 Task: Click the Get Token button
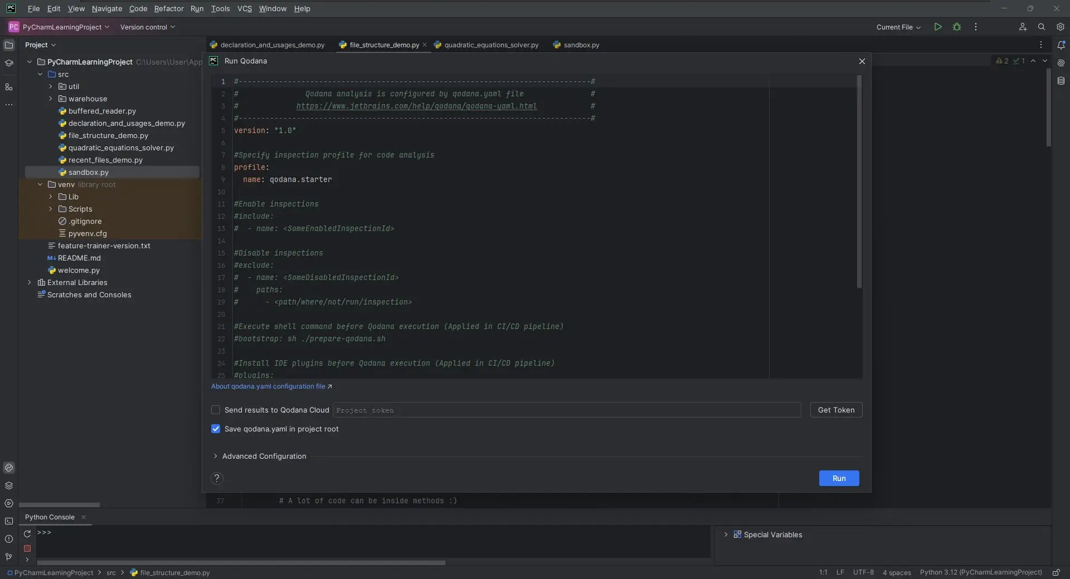[835, 410]
